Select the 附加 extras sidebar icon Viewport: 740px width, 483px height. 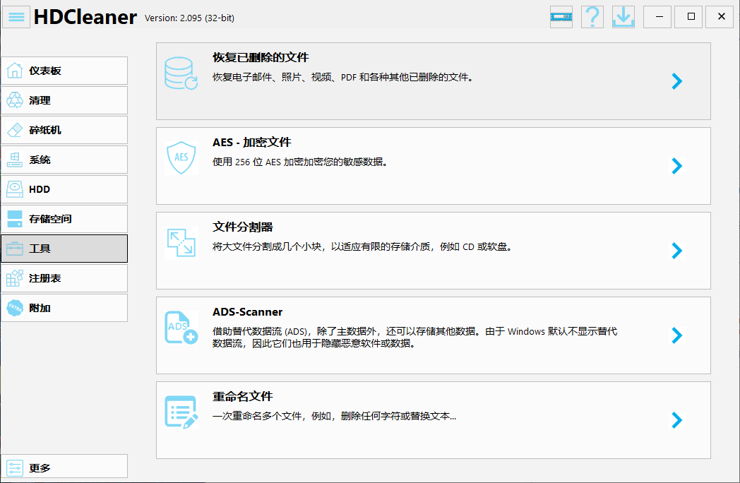(x=16, y=308)
